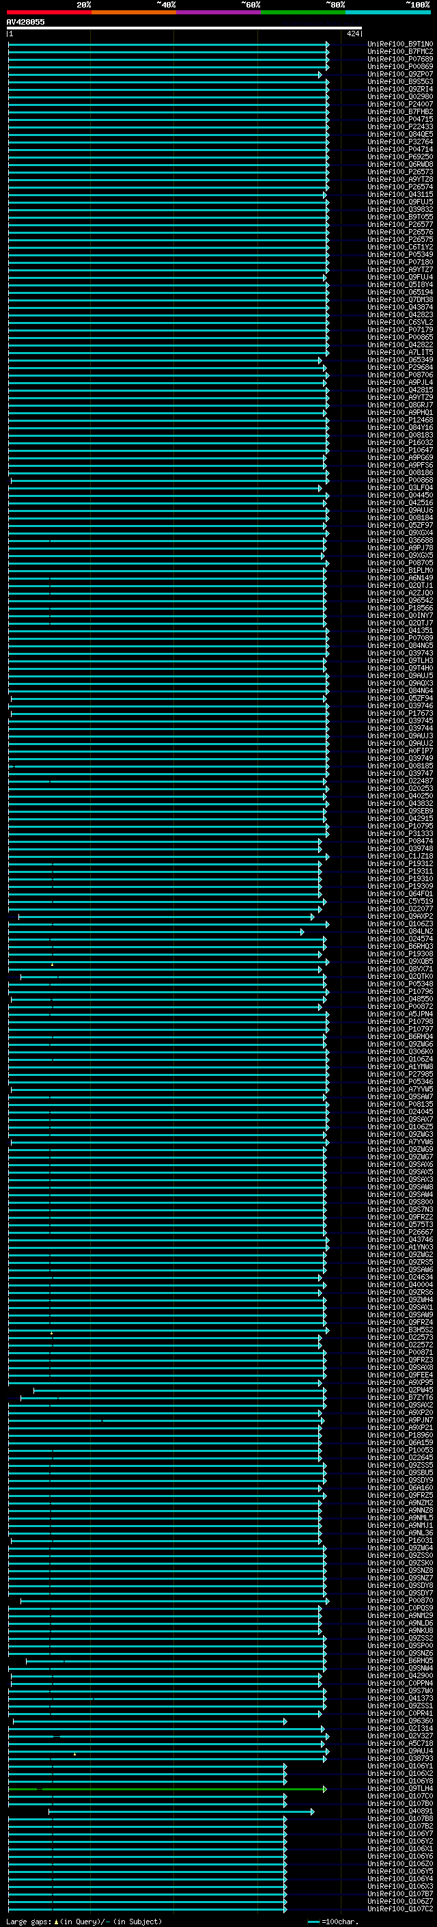Screen dimensions: 437x1927
Task: Select the UniRef100_P04715 label
Action: (x=399, y=119)
